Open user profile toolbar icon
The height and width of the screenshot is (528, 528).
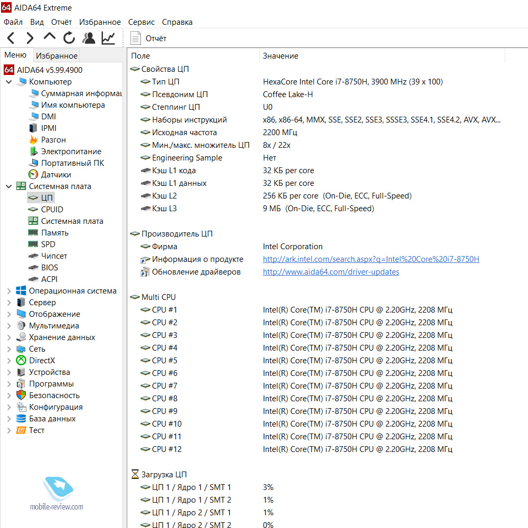point(89,38)
